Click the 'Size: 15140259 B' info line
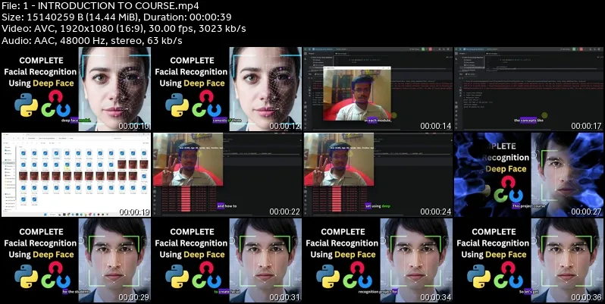Image resolution: width=605 pixels, height=304 pixels. (x=116, y=17)
